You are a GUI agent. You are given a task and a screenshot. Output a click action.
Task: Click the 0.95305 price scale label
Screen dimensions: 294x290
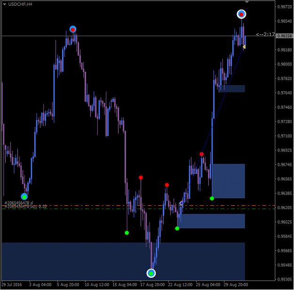(285, 280)
